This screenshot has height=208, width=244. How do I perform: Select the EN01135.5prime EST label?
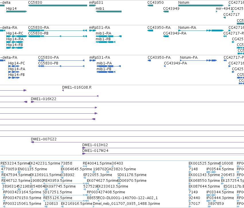click(32, 169)
